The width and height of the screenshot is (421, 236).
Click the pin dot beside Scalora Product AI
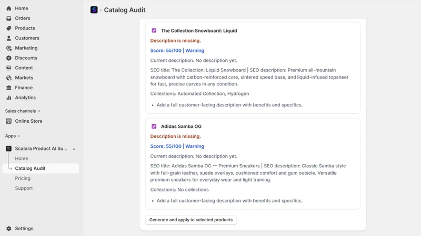(x=74, y=149)
